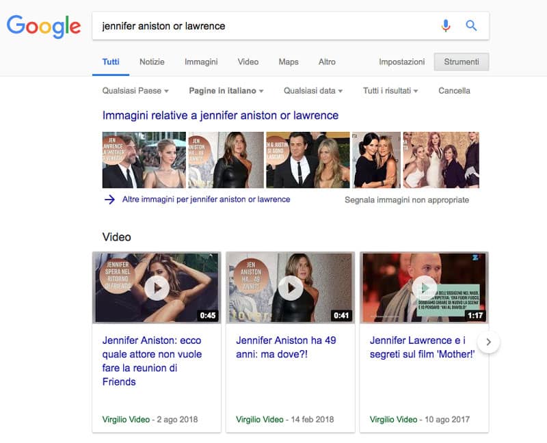Open Jennifer Lawrence segreti sul film title
The width and height of the screenshot is (547, 443).
[x=422, y=347]
